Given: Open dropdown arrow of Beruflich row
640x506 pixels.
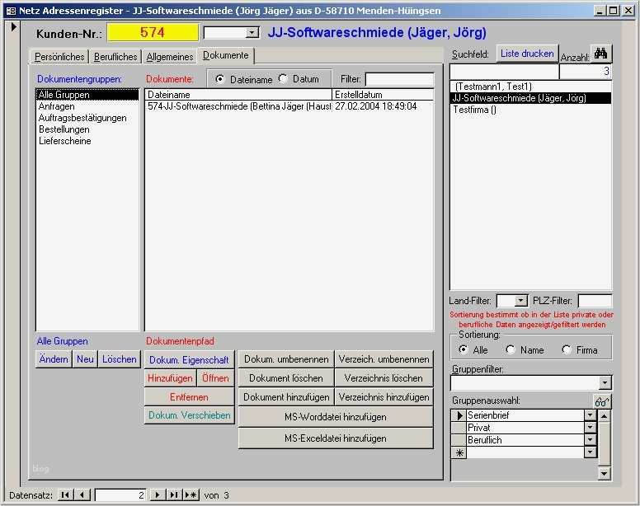Looking at the screenshot, I should coord(591,440).
